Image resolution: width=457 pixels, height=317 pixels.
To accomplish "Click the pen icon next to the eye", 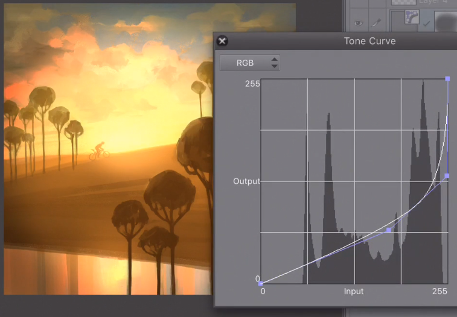I will (x=377, y=24).
